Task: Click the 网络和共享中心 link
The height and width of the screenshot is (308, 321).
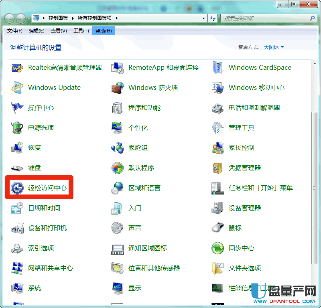Action: click(50, 268)
